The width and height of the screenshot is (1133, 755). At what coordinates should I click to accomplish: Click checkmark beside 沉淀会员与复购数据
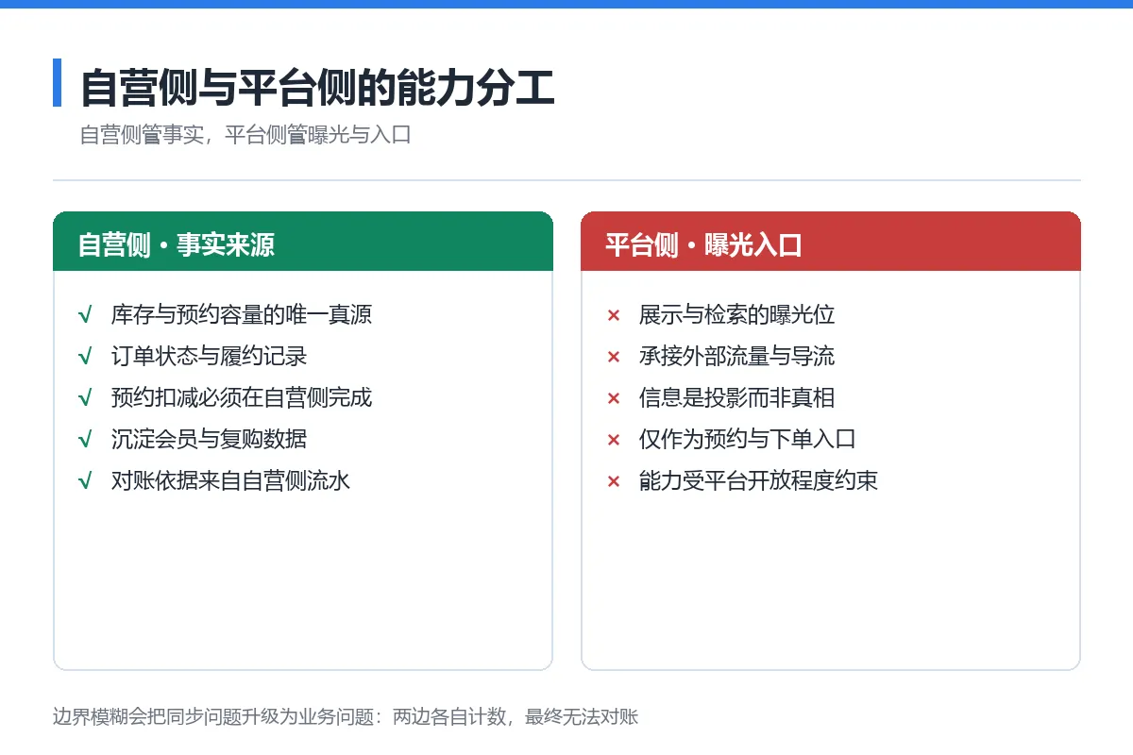click(85, 440)
